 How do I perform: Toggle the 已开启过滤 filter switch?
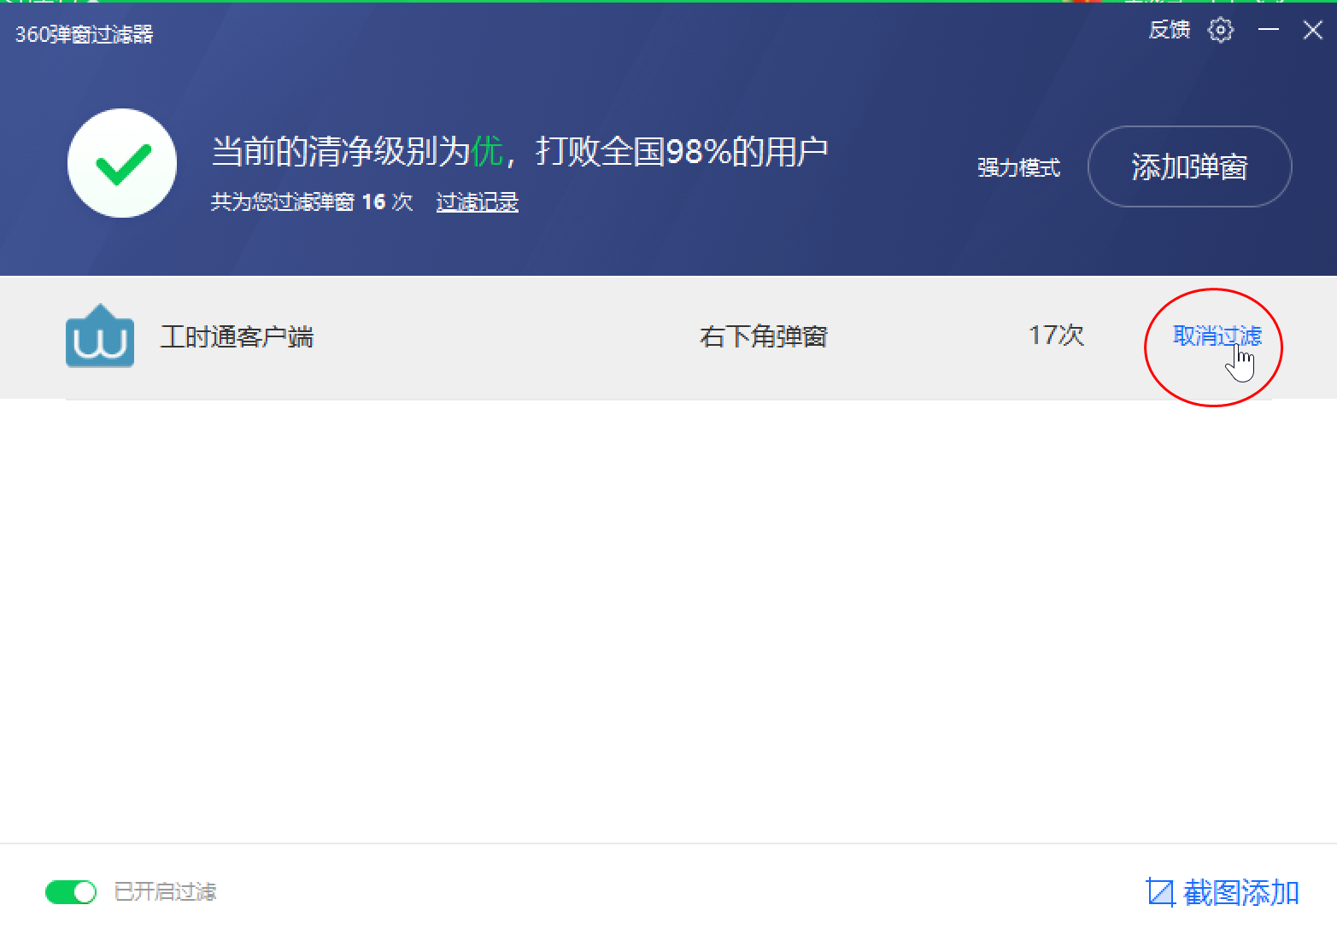point(71,892)
